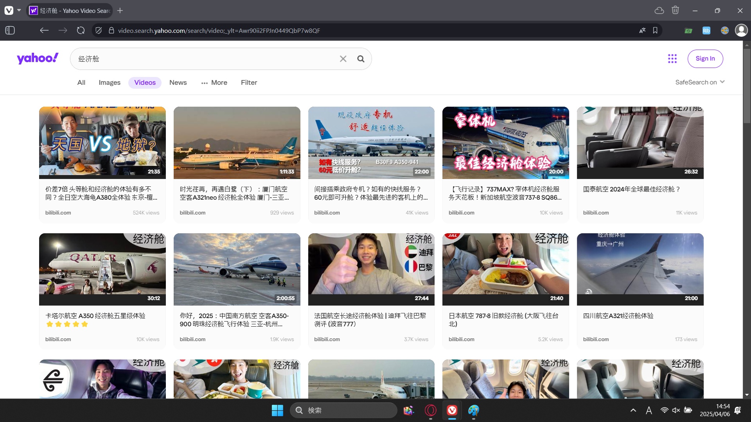The height and width of the screenshot is (422, 751).
Task: Click the Sign In button
Action: click(x=705, y=59)
